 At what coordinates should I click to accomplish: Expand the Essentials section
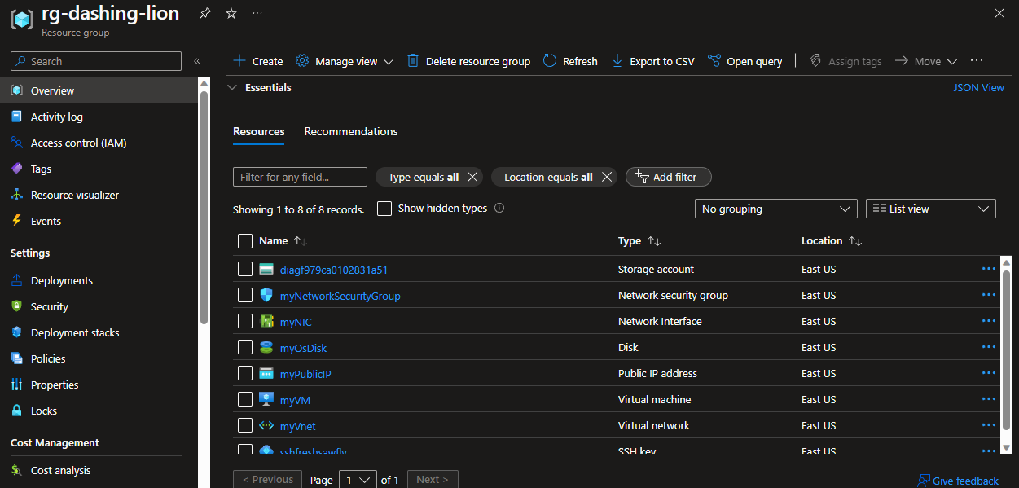click(x=259, y=87)
